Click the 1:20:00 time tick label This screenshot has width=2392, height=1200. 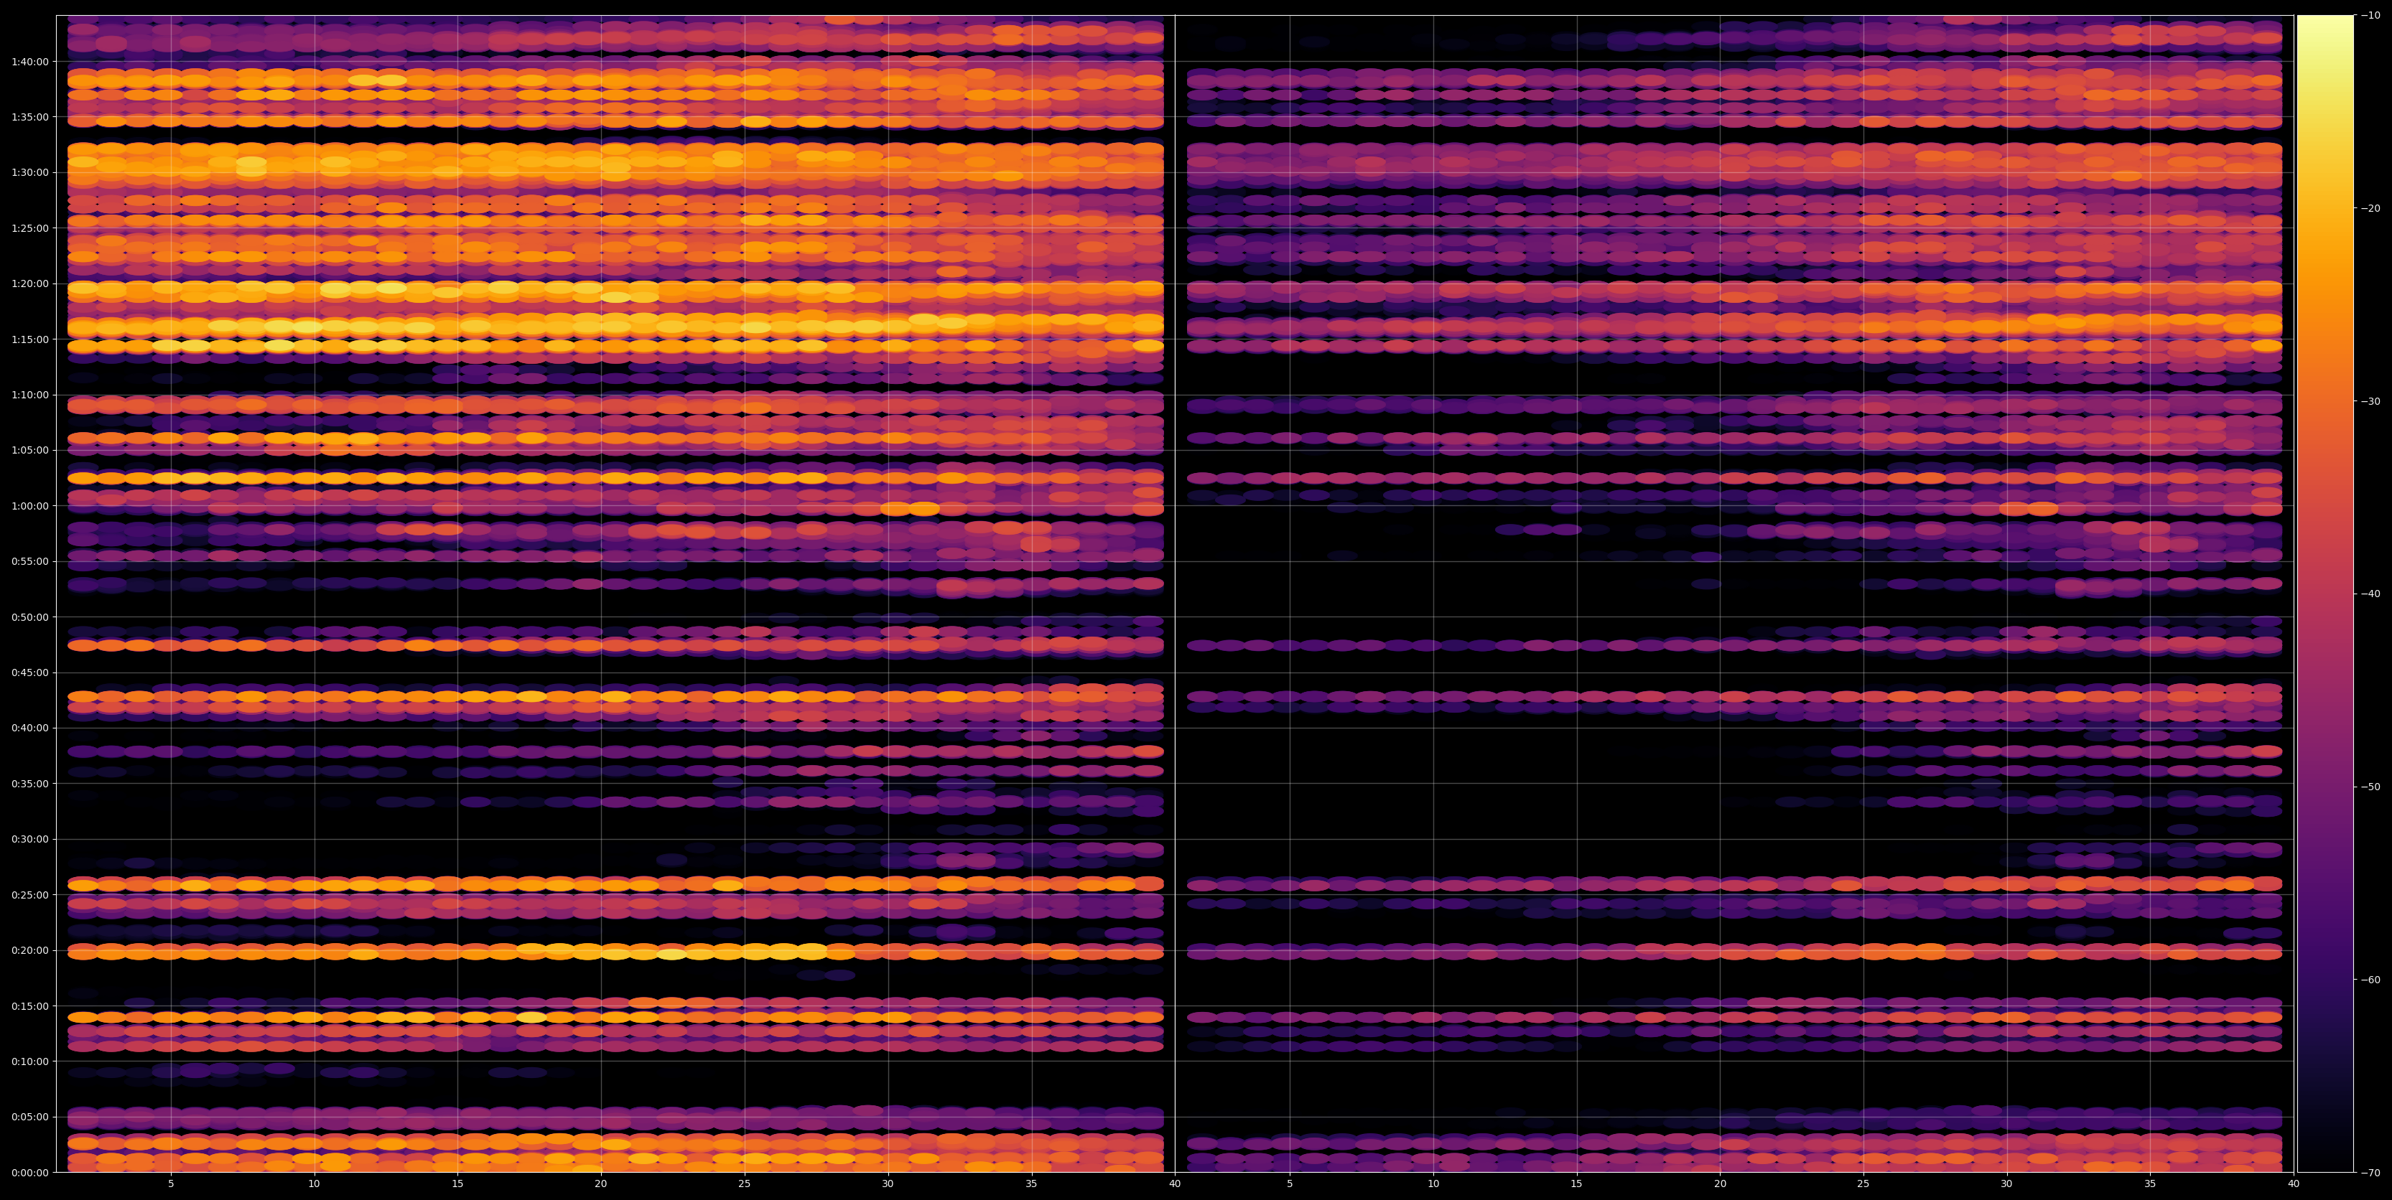coord(29,283)
